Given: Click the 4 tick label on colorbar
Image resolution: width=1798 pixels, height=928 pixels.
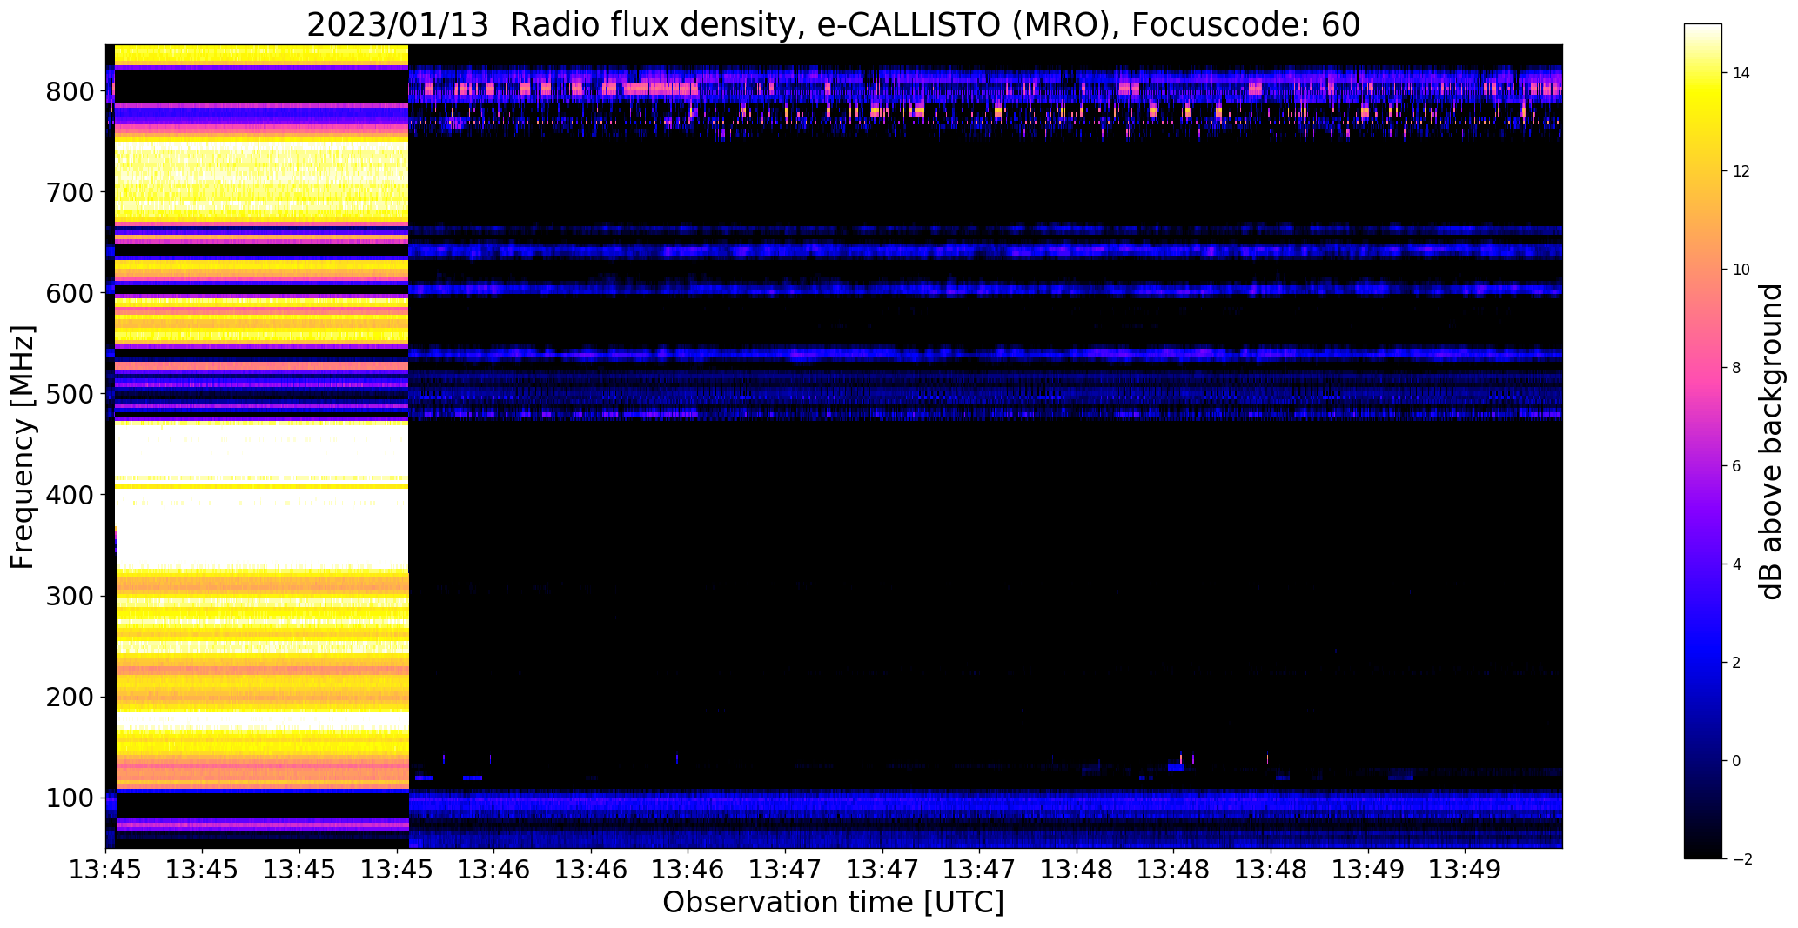Looking at the screenshot, I should pos(1737,564).
